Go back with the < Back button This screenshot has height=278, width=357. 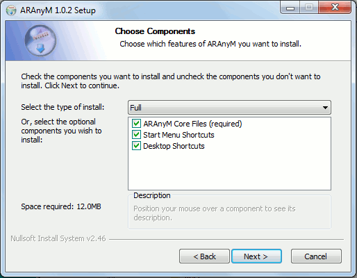pyautogui.click(x=204, y=256)
